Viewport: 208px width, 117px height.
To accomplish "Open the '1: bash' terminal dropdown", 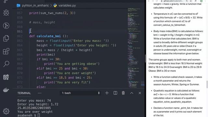I will (81, 93).
